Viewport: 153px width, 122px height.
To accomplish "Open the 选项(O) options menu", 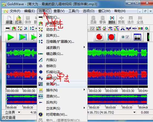I will (x=88, y=11).
